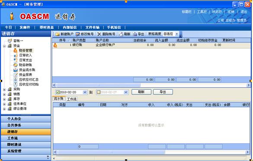This screenshot has width=253, height=161.
Task: Switch to the 流水账 tab
Action: [x=59, y=99]
